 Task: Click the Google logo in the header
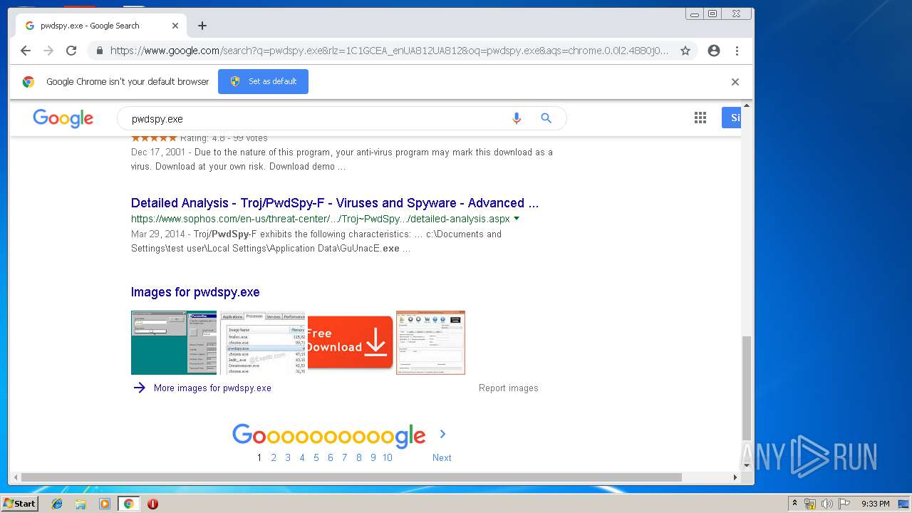pos(63,118)
